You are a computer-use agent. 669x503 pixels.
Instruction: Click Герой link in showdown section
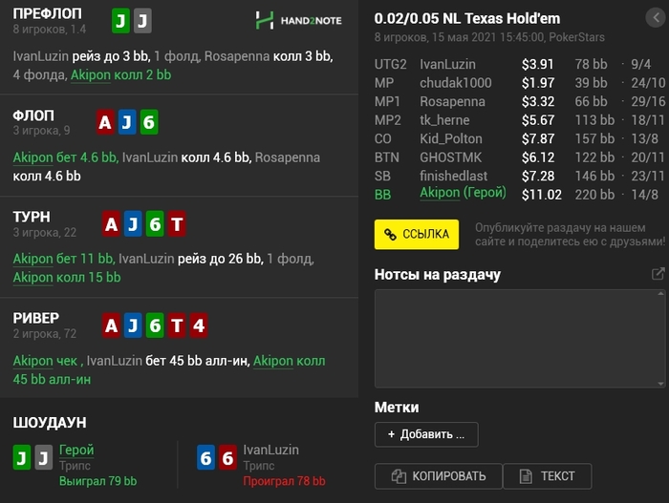tap(76, 450)
